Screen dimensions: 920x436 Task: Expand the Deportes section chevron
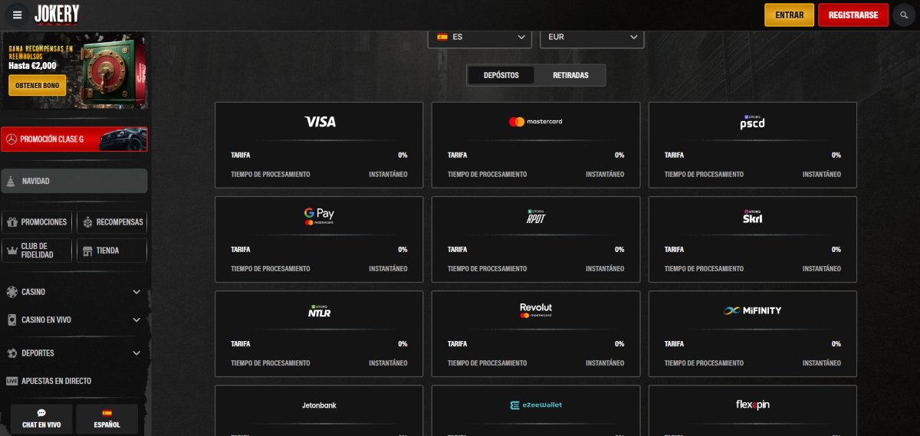136,353
